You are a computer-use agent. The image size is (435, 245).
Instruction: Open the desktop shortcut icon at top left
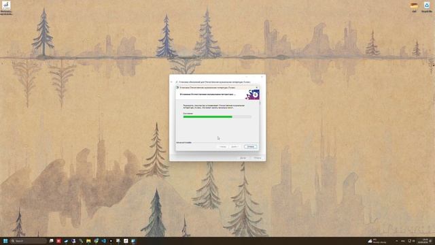pyautogui.click(x=6, y=8)
